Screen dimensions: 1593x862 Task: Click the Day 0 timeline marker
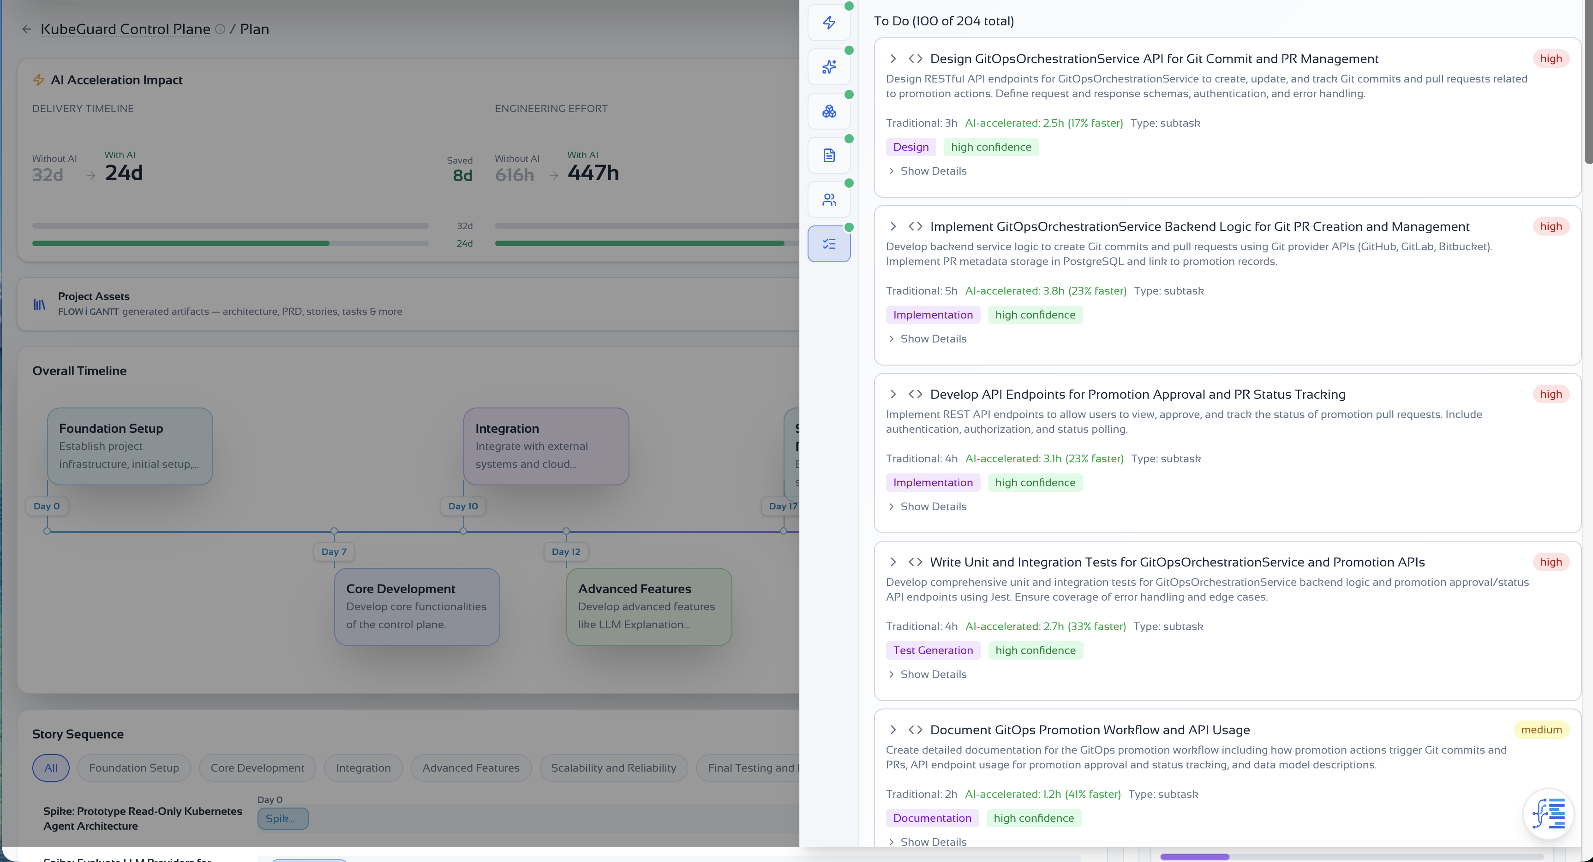[47, 506]
